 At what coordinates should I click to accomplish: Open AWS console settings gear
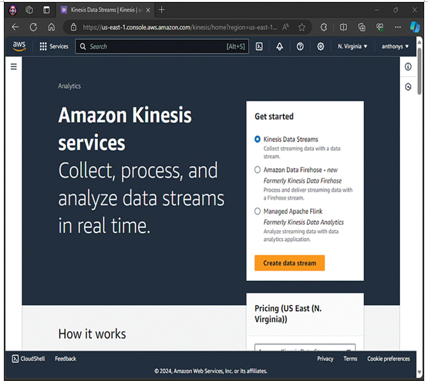click(x=321, y=47)
